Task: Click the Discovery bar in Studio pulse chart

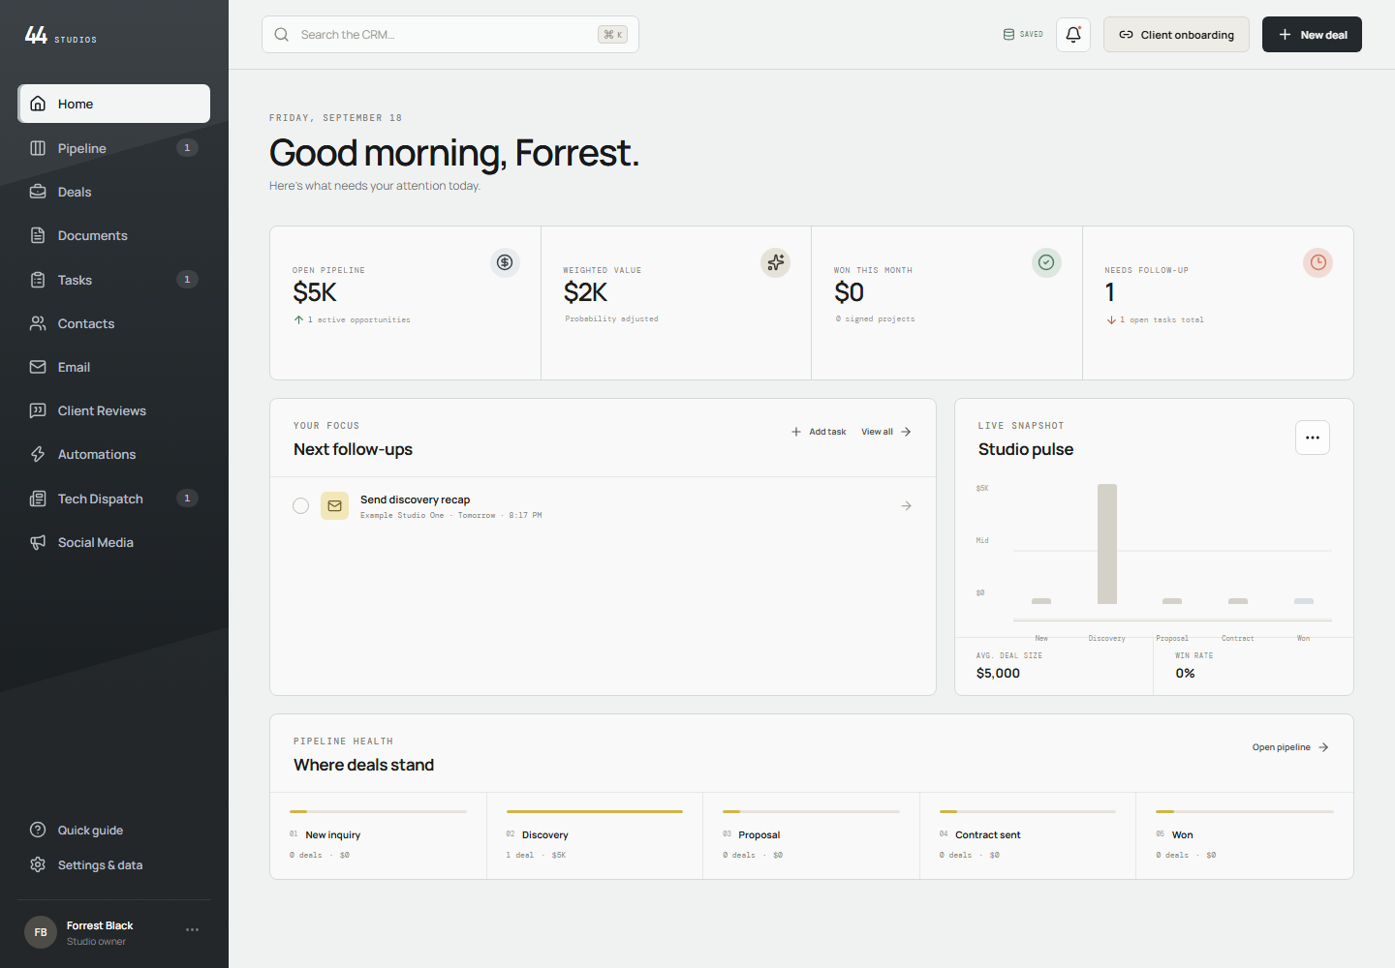Action: [x=1107, y=544]
